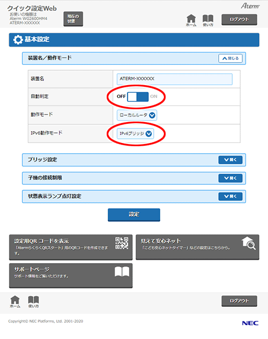Viewport: 268px width, 339px height.
Task: Open 見えて安心ネット panel
Action: click(x=197, y=247)
